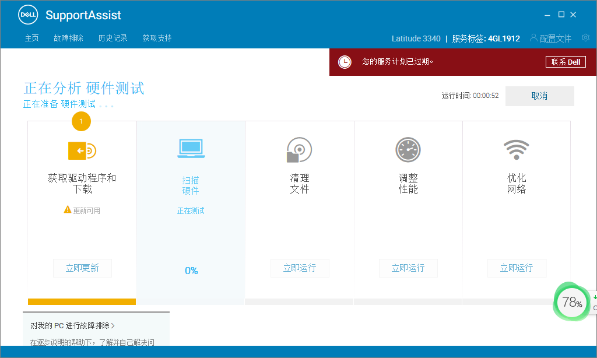Open settings via the gear icon

pos(585,38)
